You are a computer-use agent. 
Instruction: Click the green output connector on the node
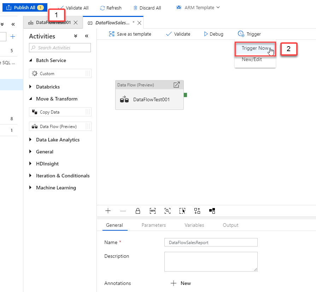tap(186, 95)
